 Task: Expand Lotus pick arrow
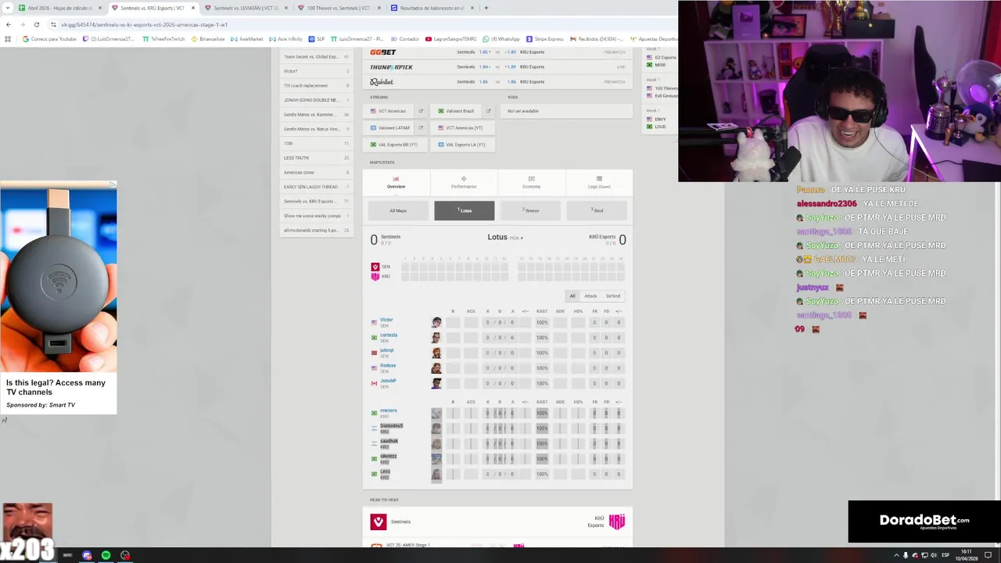click(522, 238)
